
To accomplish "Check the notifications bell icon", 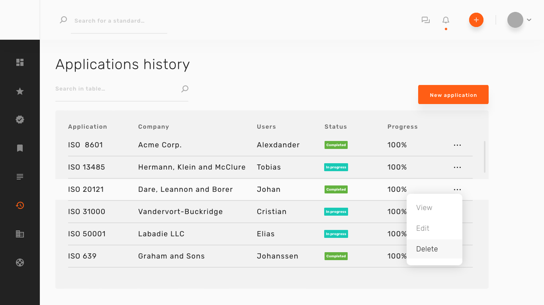I will coord(446,20).
